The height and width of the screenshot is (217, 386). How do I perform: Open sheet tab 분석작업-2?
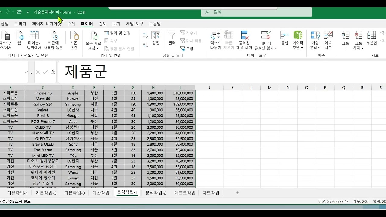(x=156, y=193)
